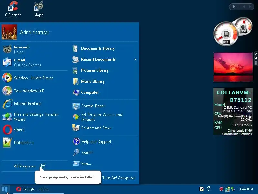Open Internet Explorer from Start menu
This screenshot has height=194, width=258.
[x=35, y=104]
